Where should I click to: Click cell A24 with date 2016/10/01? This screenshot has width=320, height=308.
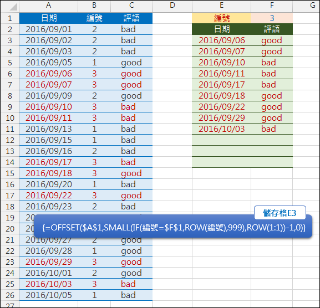(49, 273)
